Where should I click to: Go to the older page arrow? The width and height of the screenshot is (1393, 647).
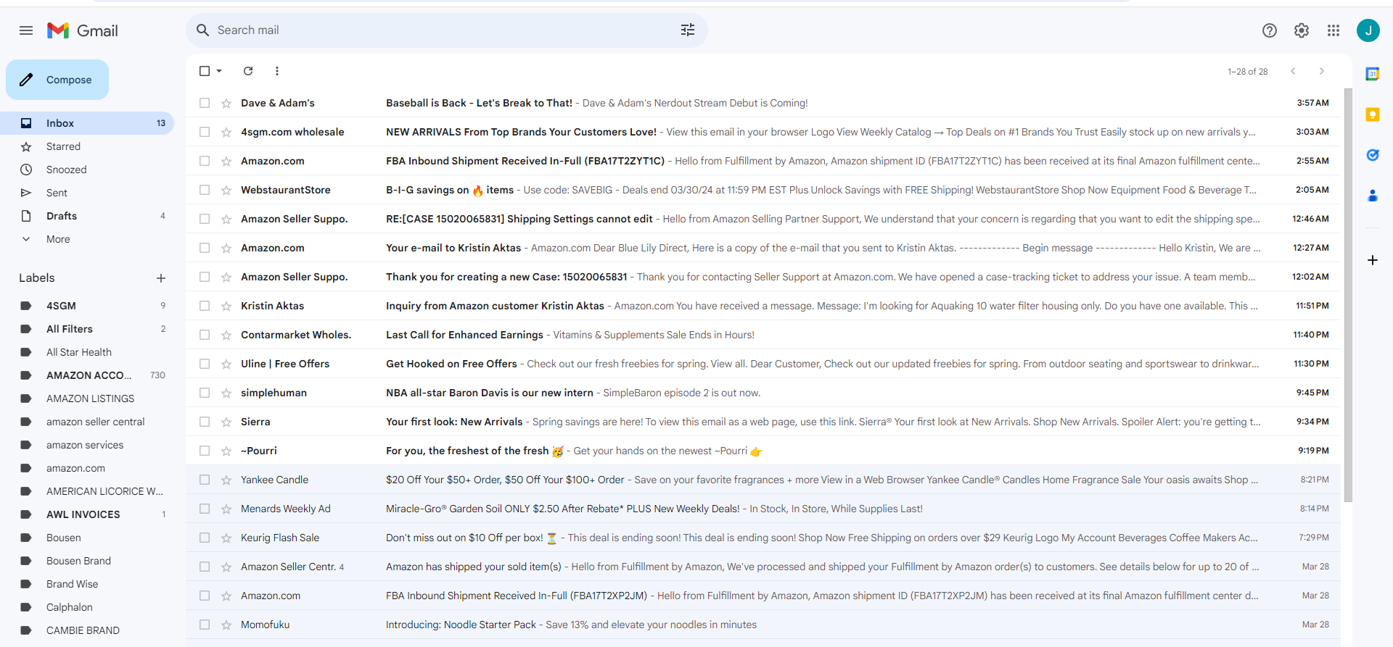click(x=1322, y=71)
